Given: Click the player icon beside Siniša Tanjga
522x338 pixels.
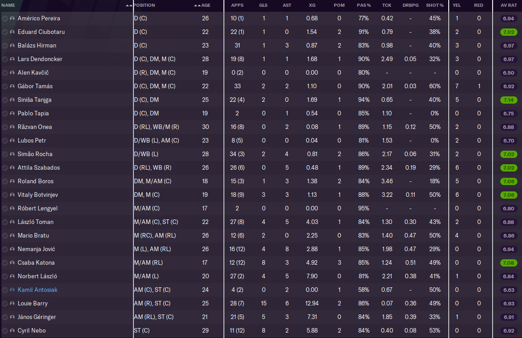Looking at the screenshot, I should 12,100.
